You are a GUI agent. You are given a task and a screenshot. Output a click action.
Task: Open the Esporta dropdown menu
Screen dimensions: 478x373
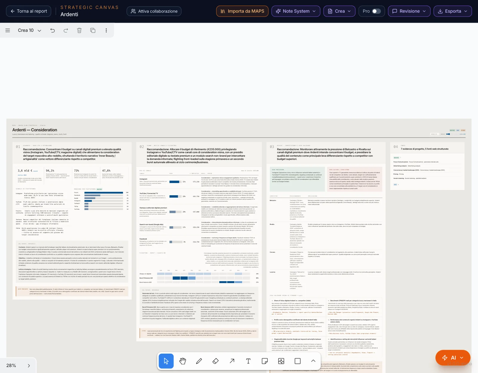(x=453, y=11)
